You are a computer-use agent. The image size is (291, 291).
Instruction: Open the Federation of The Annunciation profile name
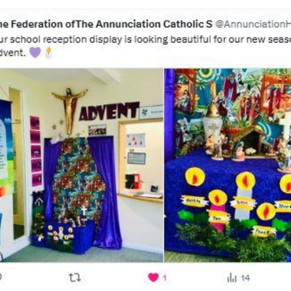[106, 24]
